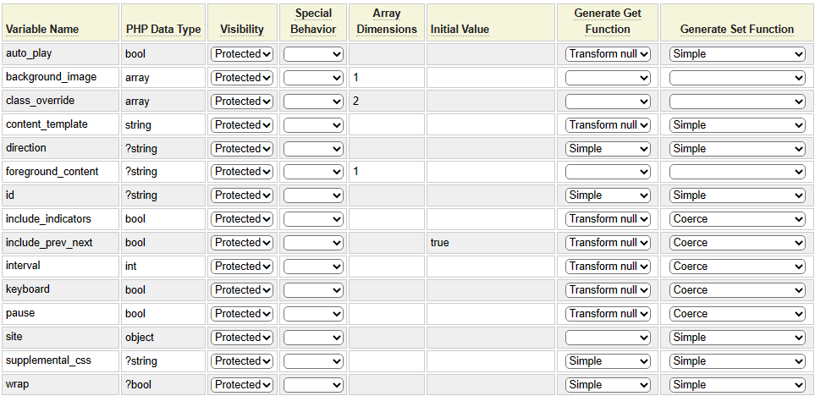This screenshot has width=815, height=396.
Task: Open Generate Get Function for site row
Action: [x=608, y=338]
